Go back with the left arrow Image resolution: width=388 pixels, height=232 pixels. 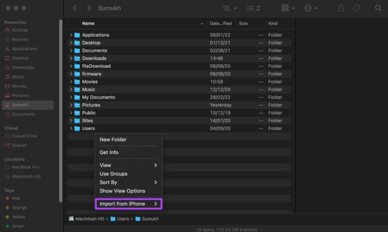tap(74, 8)
